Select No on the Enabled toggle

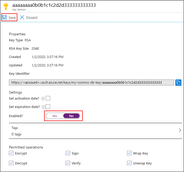[71, 116]
